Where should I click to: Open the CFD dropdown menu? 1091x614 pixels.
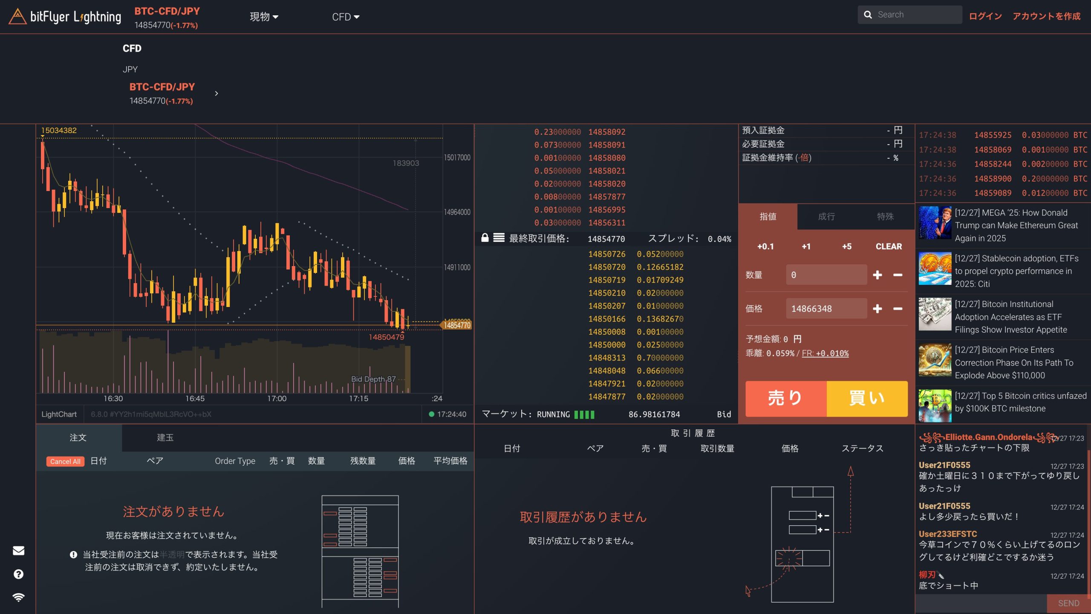(346, 17)
